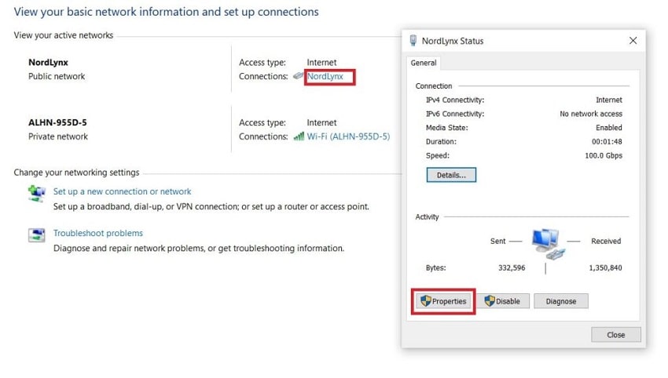
Task: Click the ALHN-955D-5 network name heading
Action: [57, 122]
